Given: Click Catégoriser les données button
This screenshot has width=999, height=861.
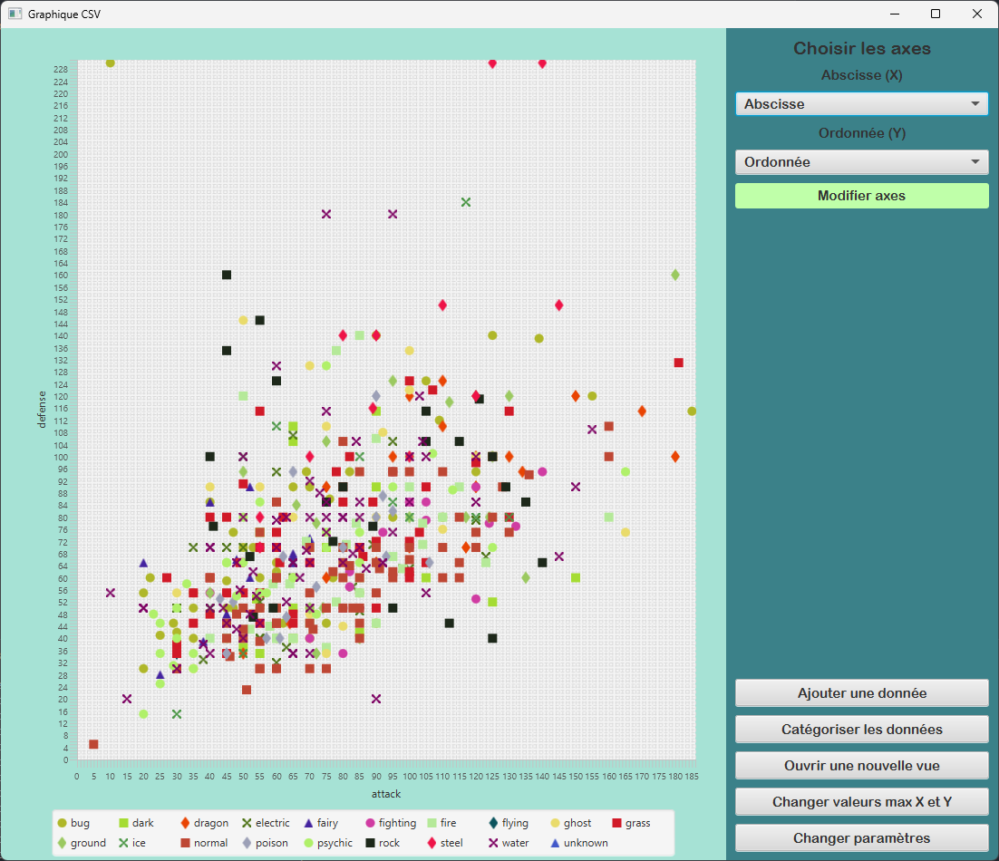Looking at the screenshot, I should point(861,730).
